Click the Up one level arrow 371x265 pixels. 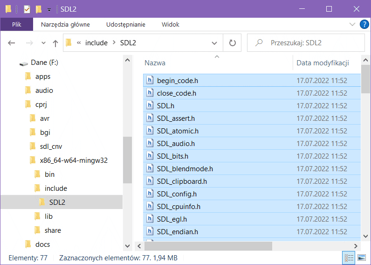pyautogui.click(x=55, y=43)
